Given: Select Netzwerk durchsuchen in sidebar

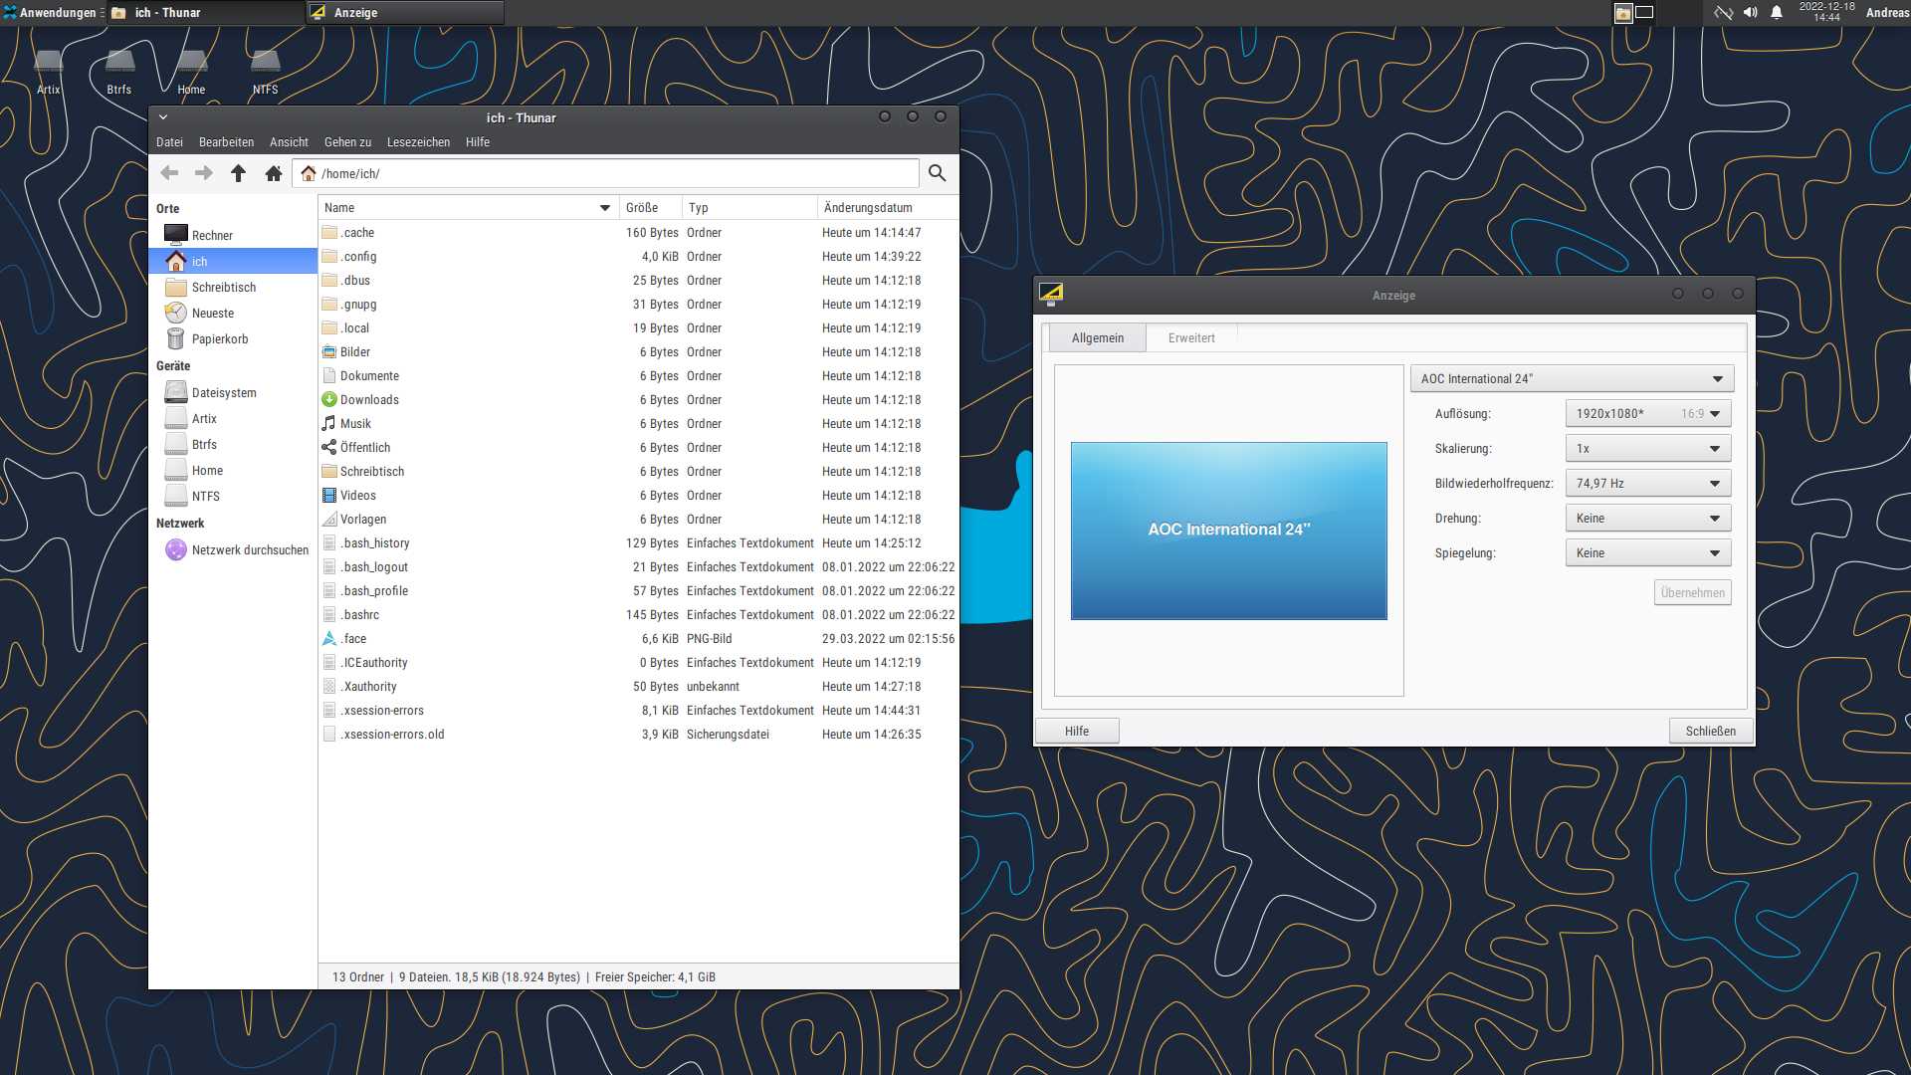Looking at the screenshot, I should tap(249, 550).
